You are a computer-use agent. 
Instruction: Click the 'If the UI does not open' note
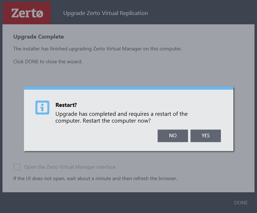coord(95,178)
